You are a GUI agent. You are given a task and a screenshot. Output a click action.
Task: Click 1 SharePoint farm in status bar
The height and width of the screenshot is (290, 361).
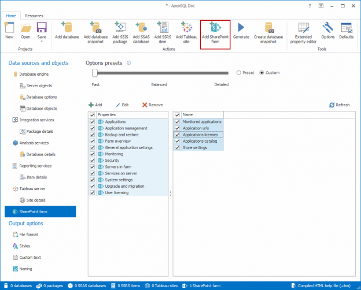(201, 285)
